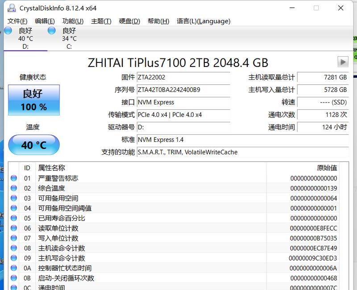Open the 主题(T) menu
This screenshot has width=357, height=290.
[101, 21]
